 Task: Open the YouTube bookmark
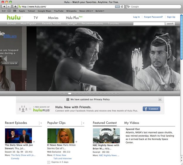click(59, 11)
